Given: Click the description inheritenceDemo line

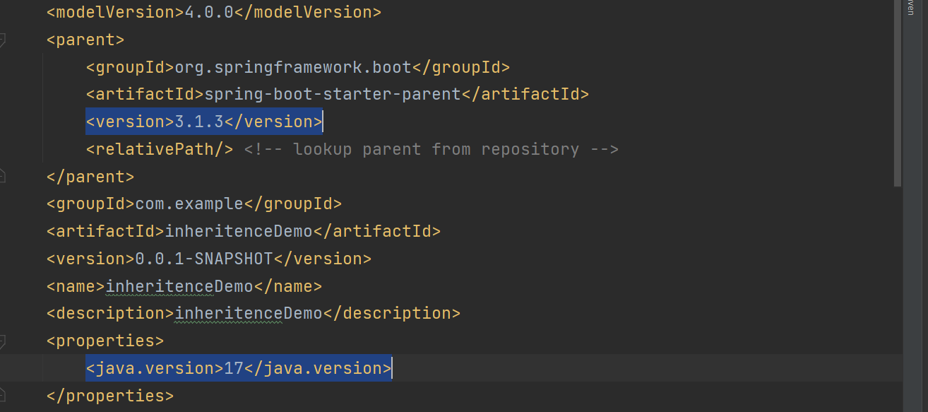Looking at the screenshot, I should click(254, 313).
